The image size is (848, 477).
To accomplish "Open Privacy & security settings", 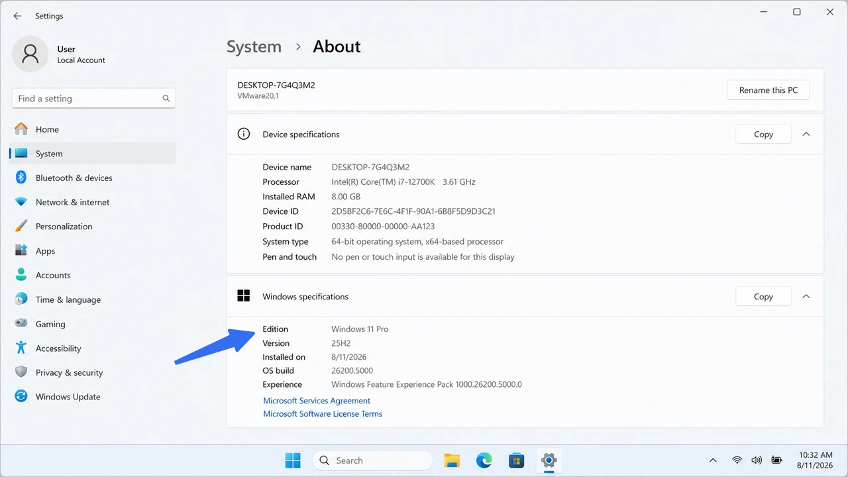I will pos(92,372).
